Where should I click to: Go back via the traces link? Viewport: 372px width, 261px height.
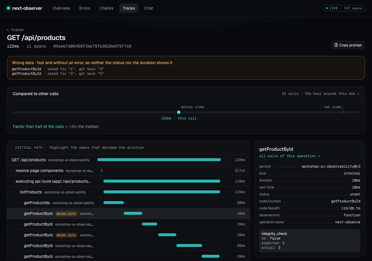coord(15,30)
